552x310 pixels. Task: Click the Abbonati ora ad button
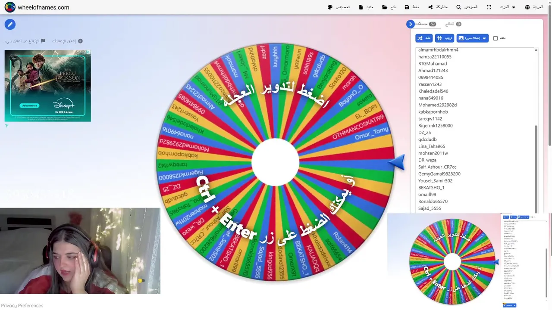(30, 105)
